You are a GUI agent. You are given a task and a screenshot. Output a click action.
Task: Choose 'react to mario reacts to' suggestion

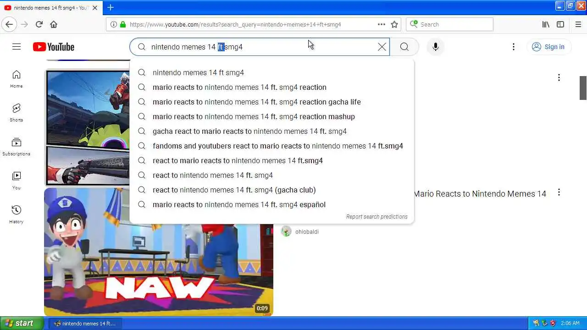coord(272,160)
